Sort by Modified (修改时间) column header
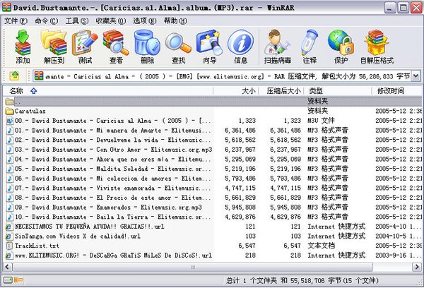 pos(396,91)
